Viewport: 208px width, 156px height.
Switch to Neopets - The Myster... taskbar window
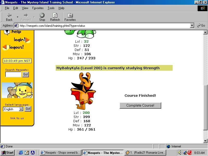103,153
